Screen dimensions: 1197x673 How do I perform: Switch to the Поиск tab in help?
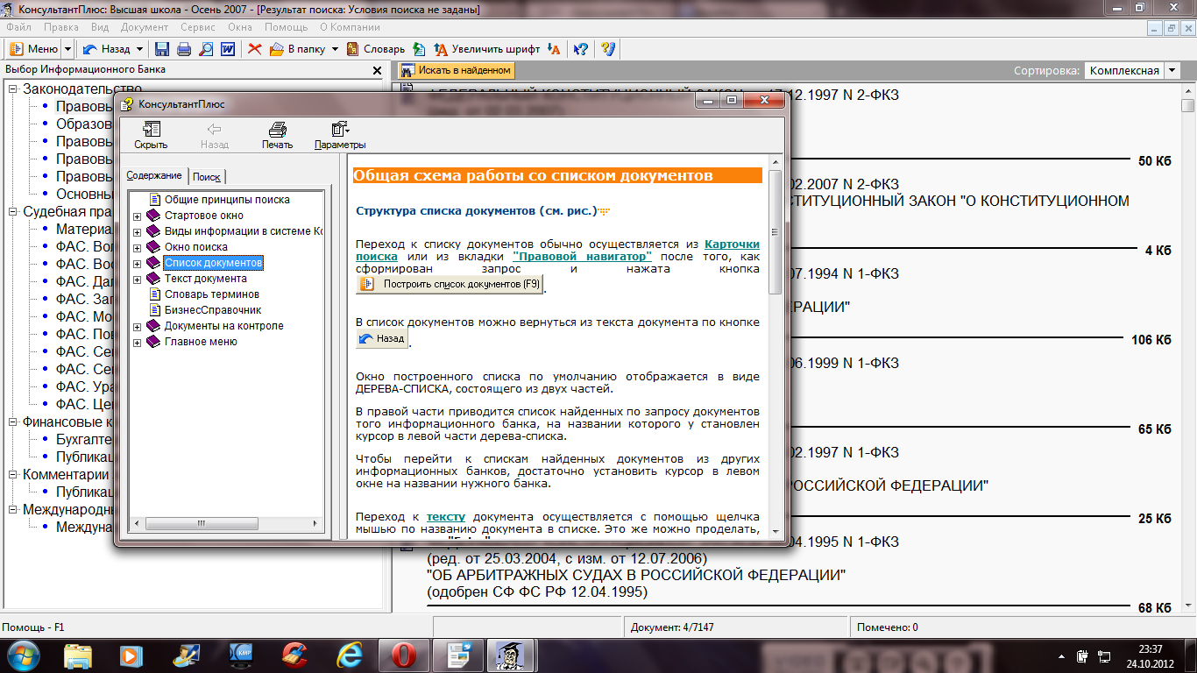coord(207,176)
